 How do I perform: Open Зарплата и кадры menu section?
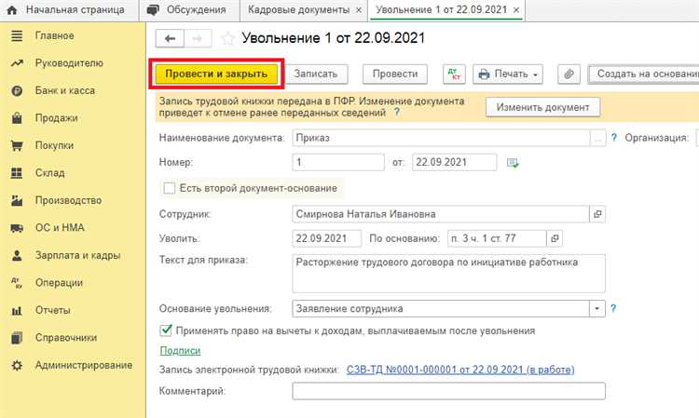(73, 255)
